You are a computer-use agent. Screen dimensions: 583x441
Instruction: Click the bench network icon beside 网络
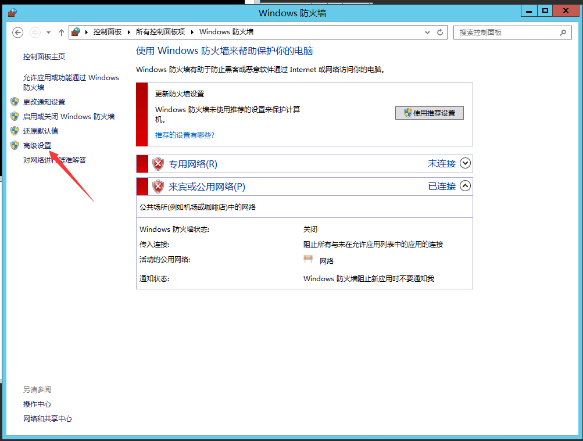pos(308,259)
